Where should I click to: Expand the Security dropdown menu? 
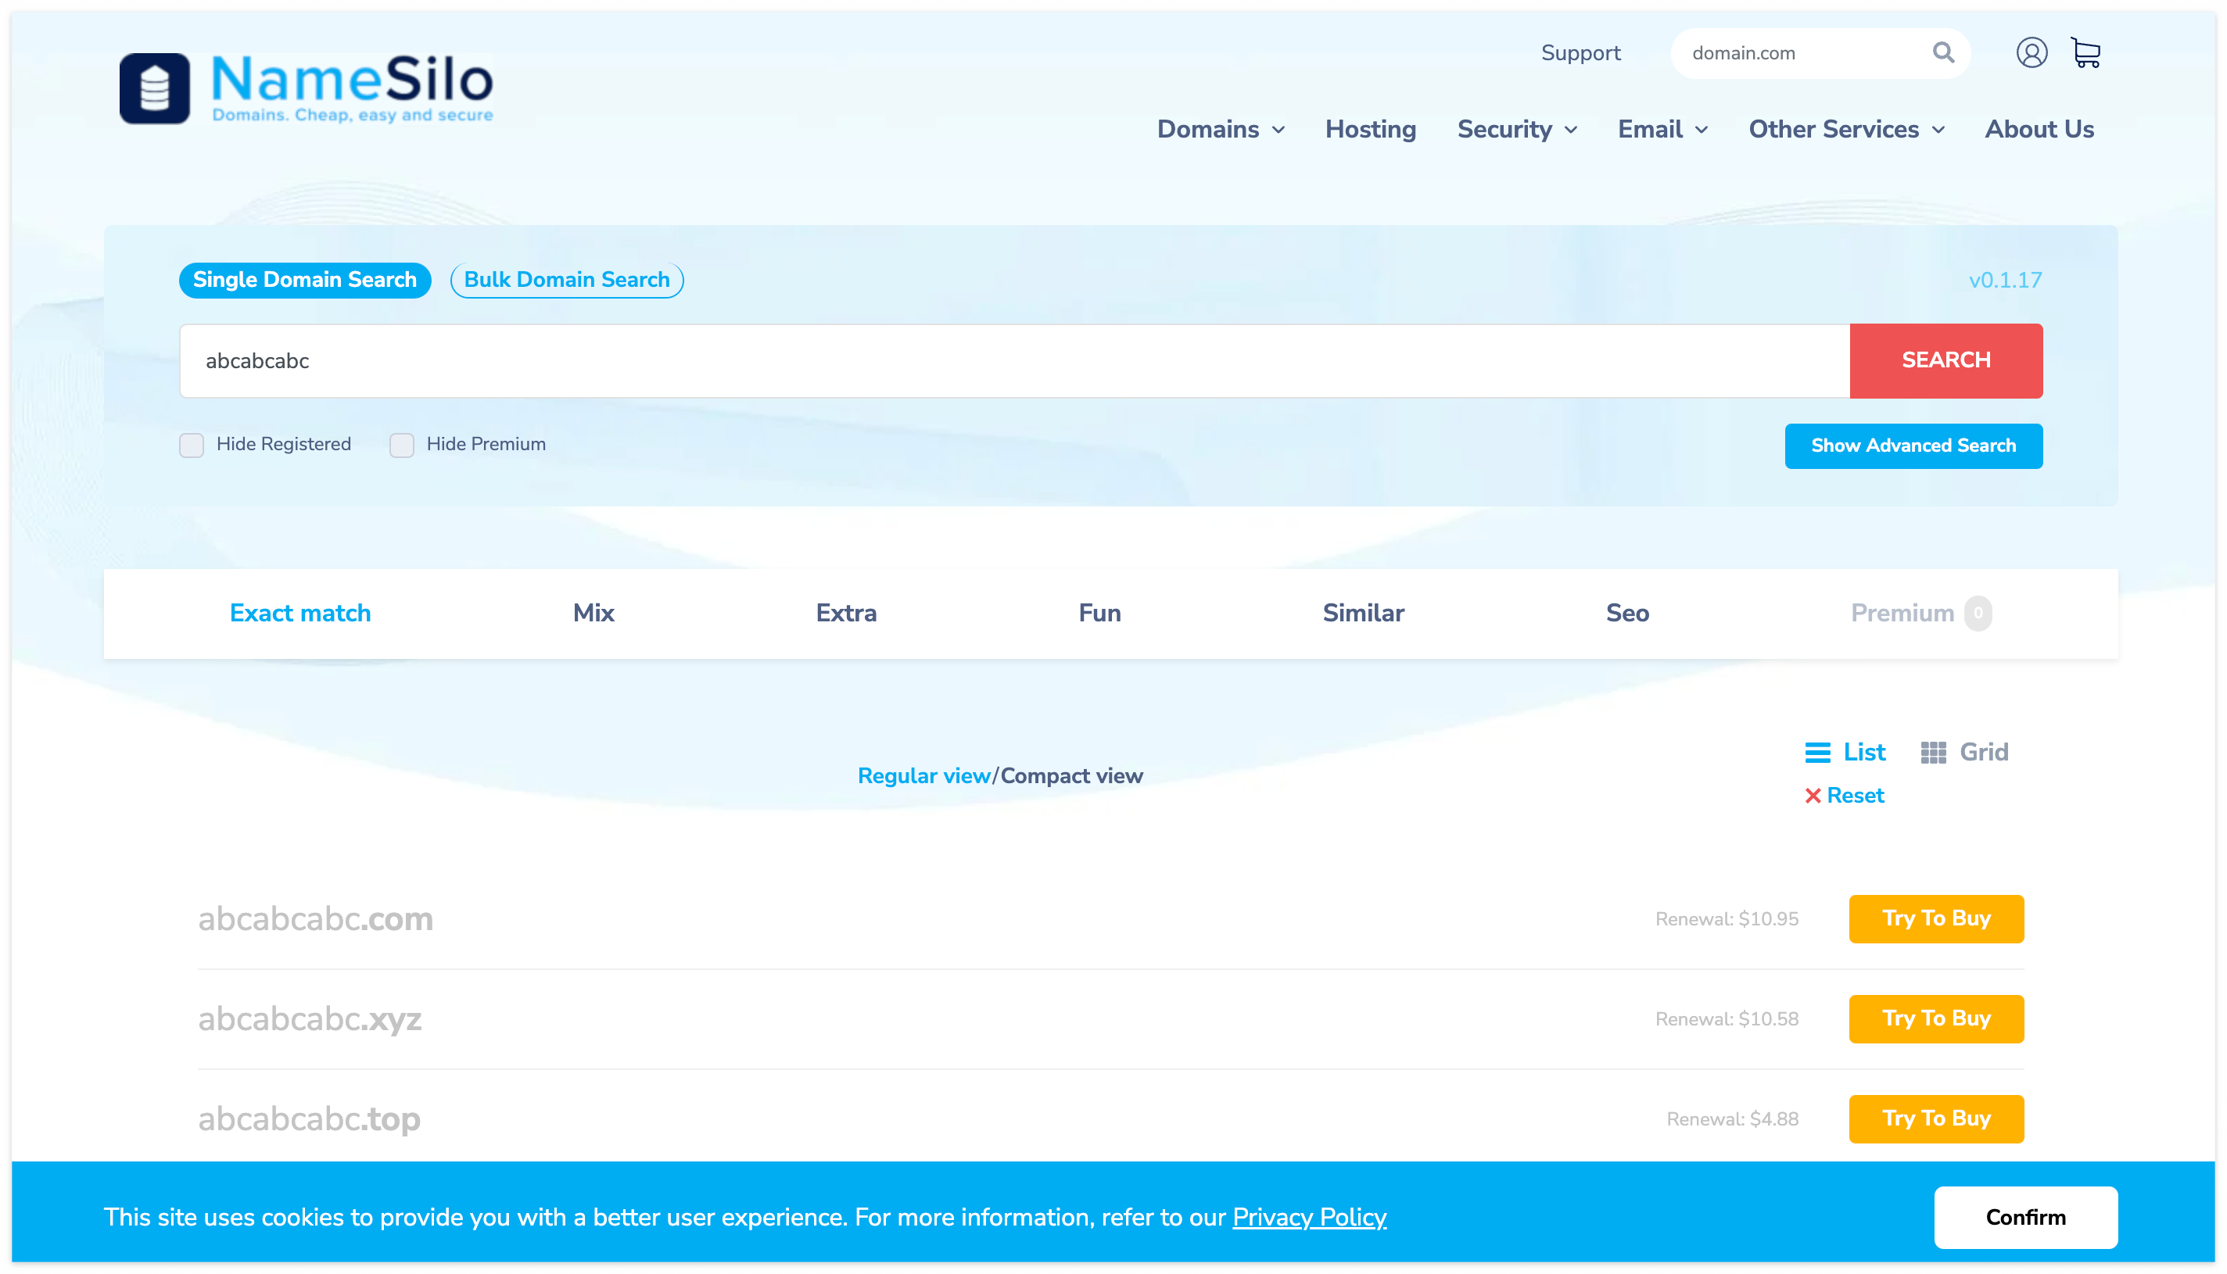(x=1516, y=130)
